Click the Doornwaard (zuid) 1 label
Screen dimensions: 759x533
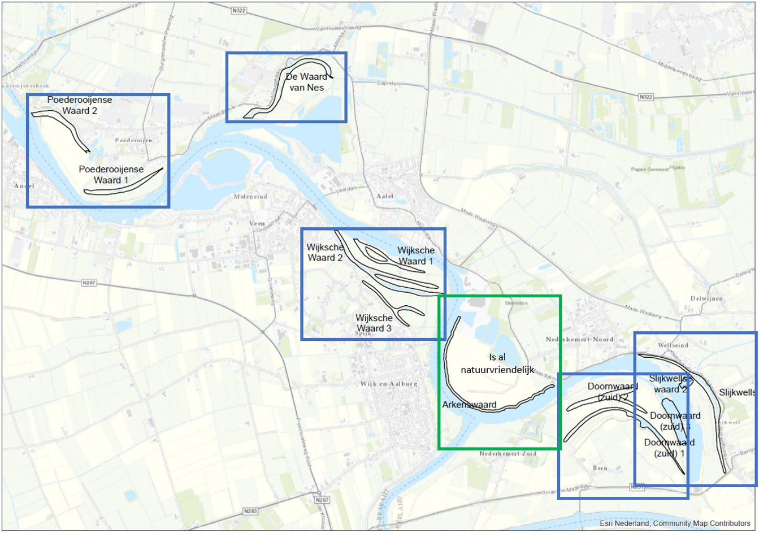pos(669,448)
